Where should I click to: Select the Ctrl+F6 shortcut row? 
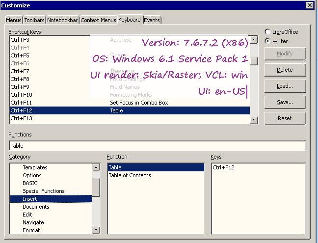130,63
